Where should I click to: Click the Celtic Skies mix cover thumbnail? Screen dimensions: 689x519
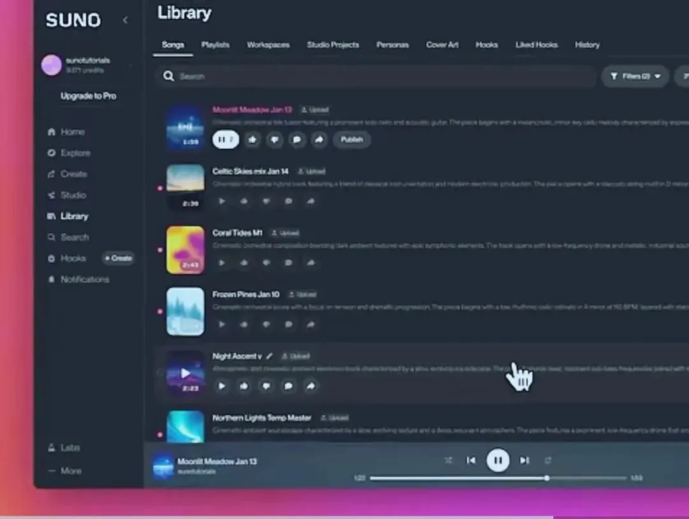[x=186, y=188]
